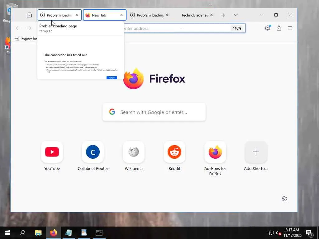The height and width of the screenshot is (239, 319).
Task: Click the YouTube label text
Action: pyautogui.click(x=52, y=168)
